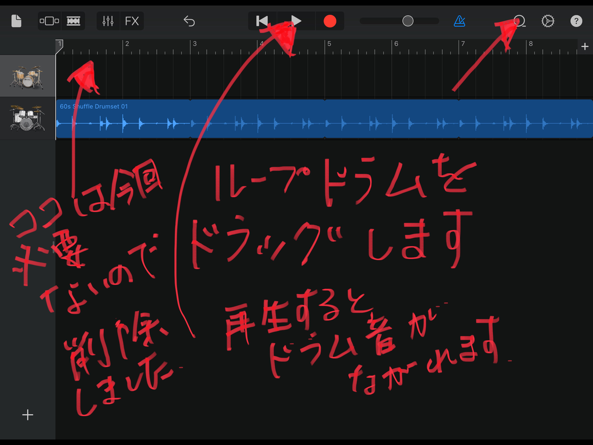593x445 pixels.
Task: Start recording with red Record button
Action: [330, 21]
